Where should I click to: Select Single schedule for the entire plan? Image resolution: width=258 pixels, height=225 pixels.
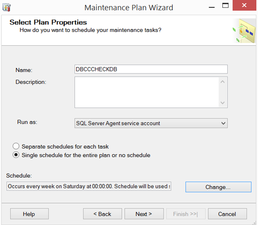[x=16, y=155]
